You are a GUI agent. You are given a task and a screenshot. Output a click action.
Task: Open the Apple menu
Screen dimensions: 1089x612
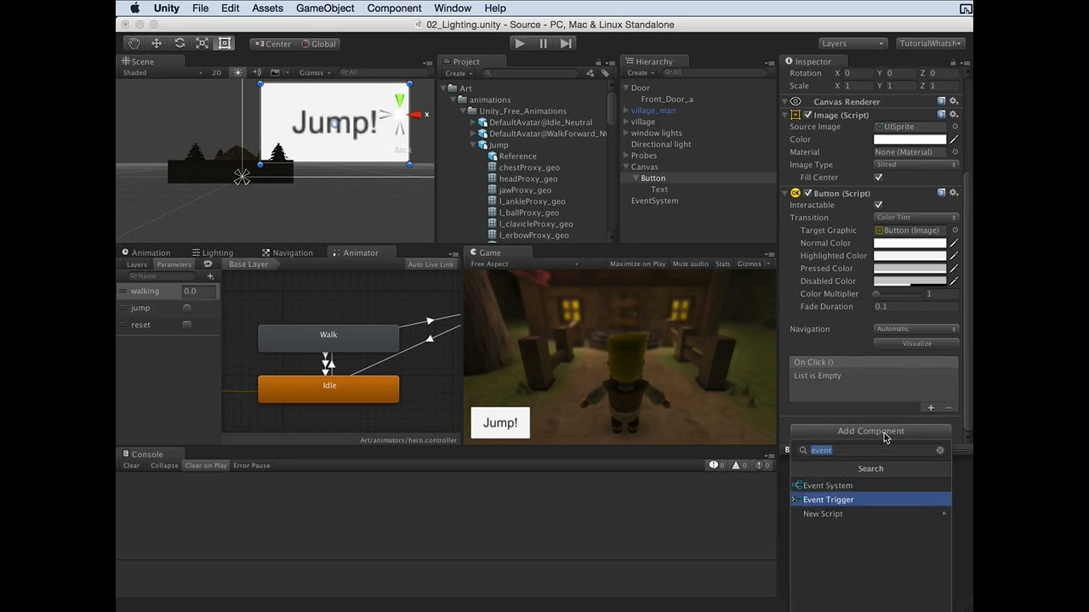click(x=135, y=8)
